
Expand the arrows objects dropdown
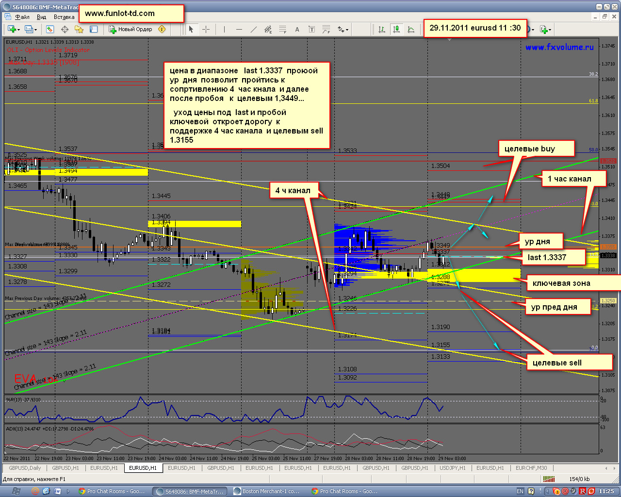347,30
